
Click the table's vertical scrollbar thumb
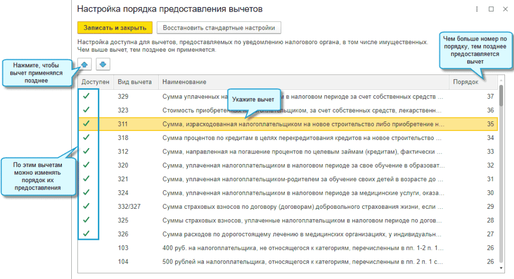pyautogui.click(x=501, y=95)
